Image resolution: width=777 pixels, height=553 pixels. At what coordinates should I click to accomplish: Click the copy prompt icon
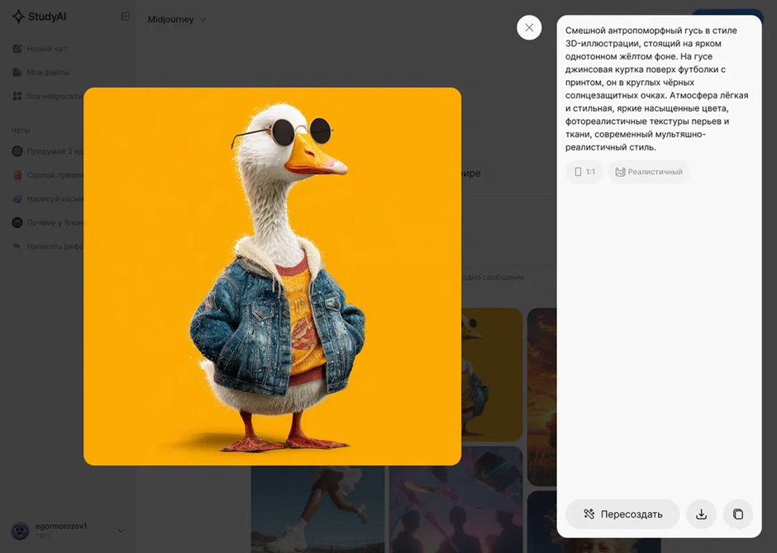point(738,514)
